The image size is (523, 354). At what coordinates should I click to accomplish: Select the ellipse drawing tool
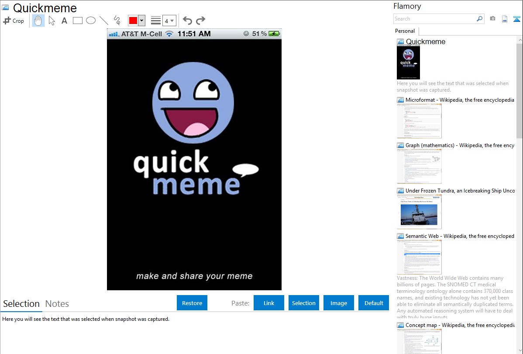coord(91,21)
